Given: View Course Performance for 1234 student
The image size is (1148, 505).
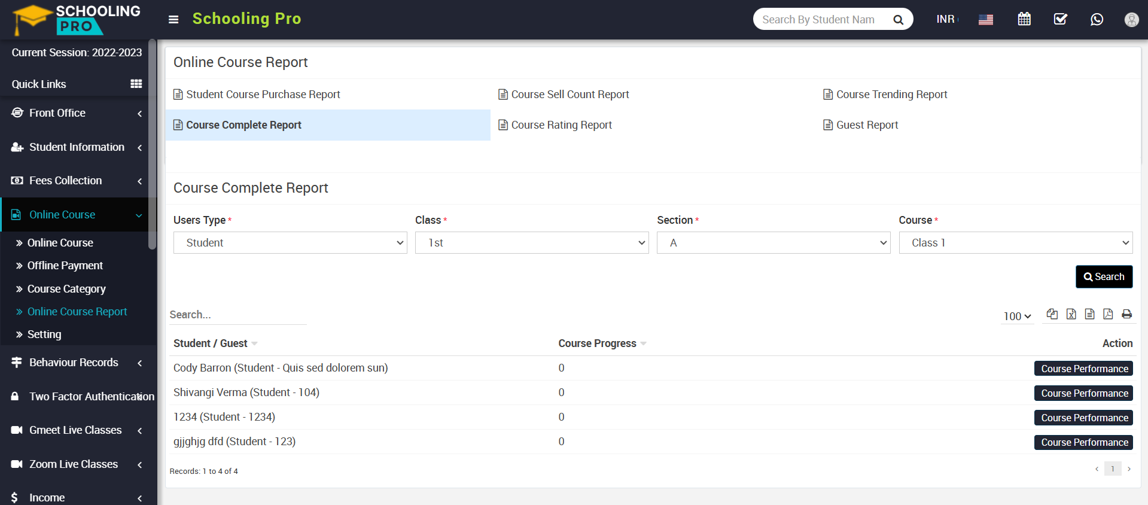Looking at the screenshot, I should point(1083,418).
